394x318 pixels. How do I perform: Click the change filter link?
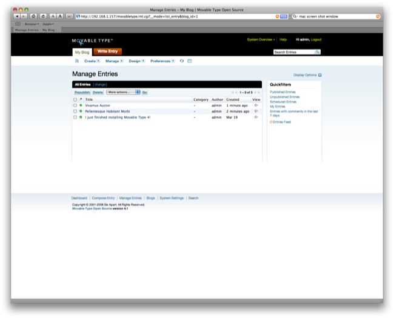tap(100, 85)
